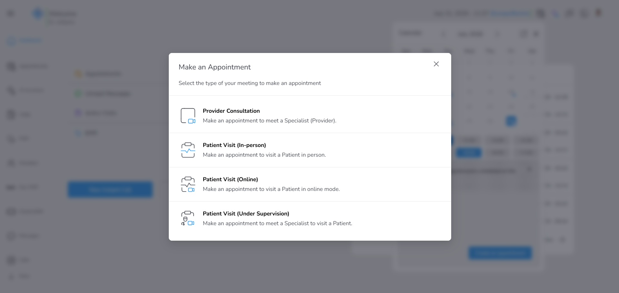Click the blurred user avatar in top bar

point(599,13)
